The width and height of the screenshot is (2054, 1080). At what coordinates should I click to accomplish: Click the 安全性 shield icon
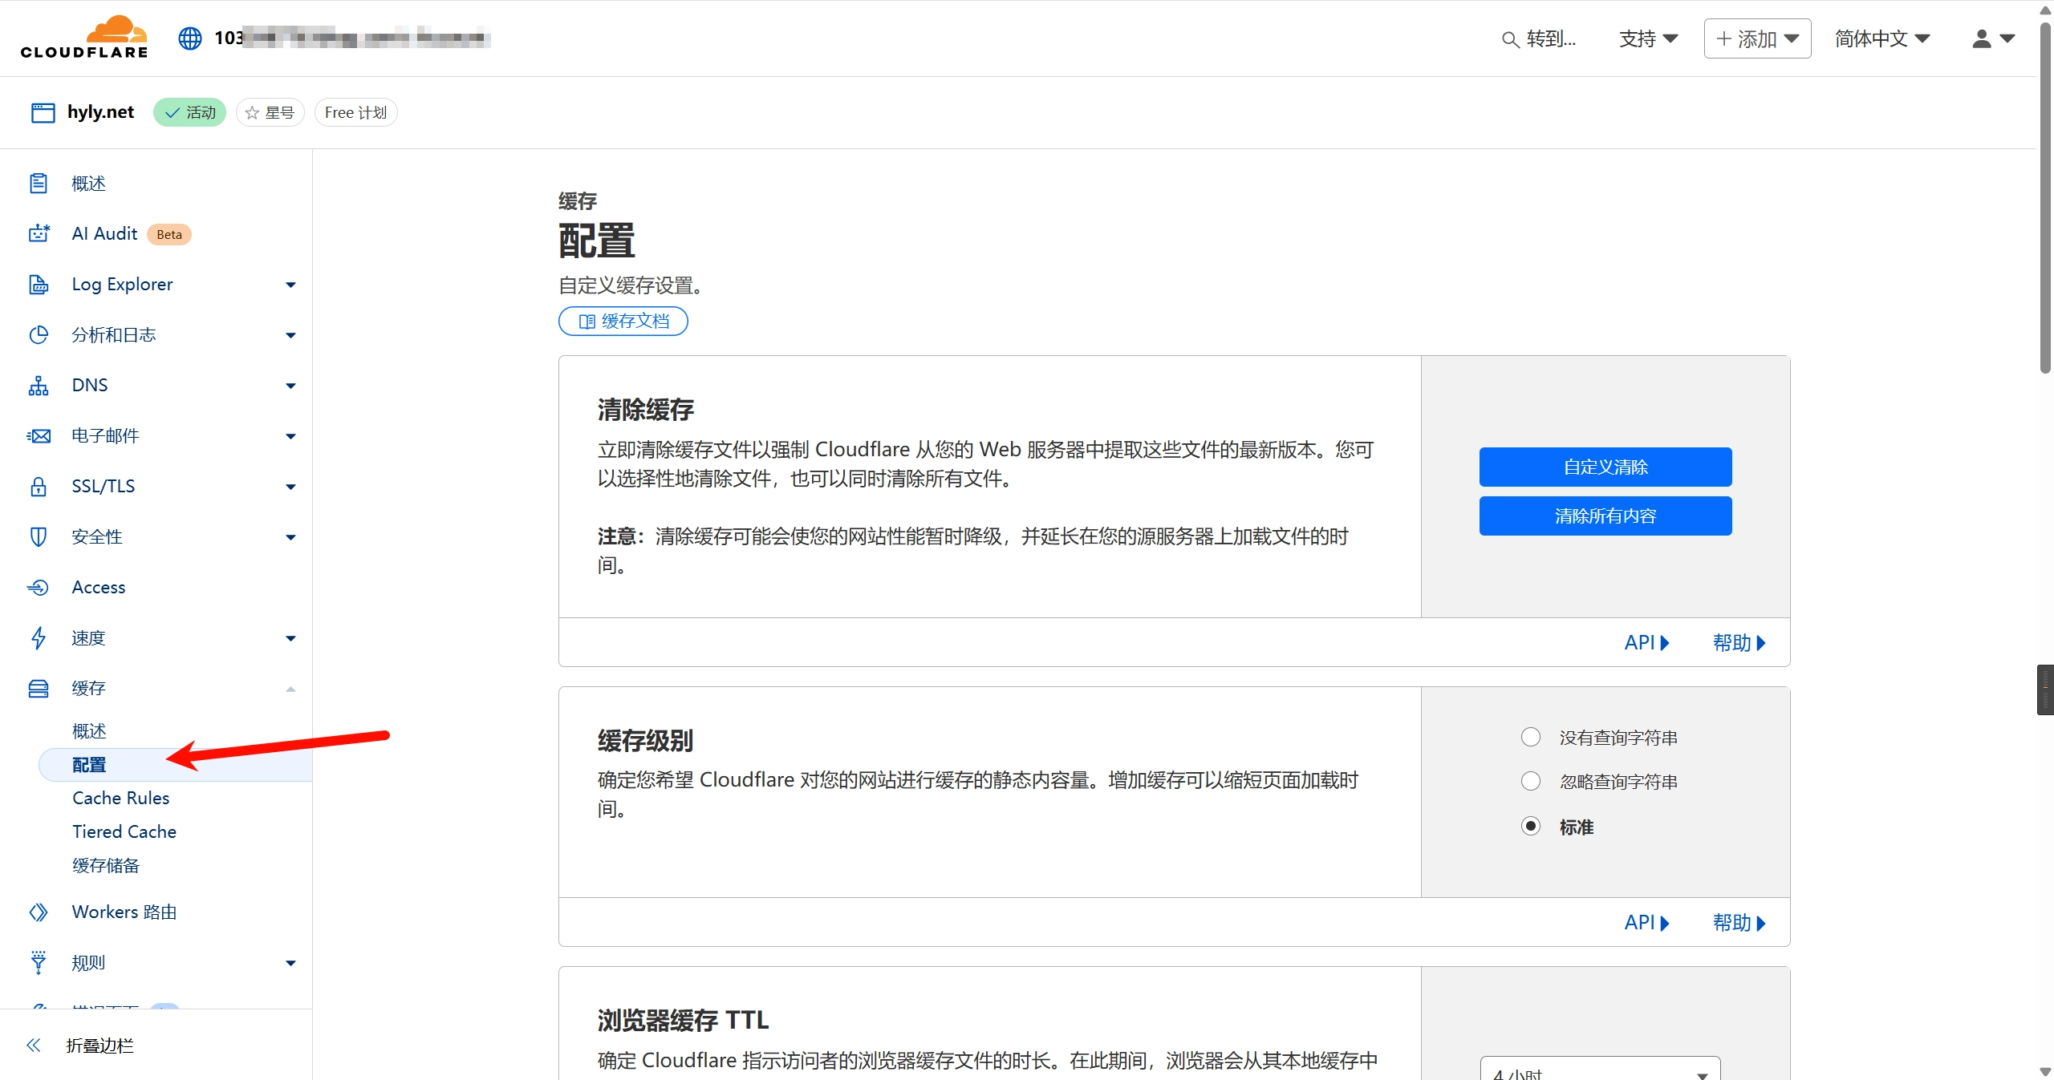tap(39, 536)
